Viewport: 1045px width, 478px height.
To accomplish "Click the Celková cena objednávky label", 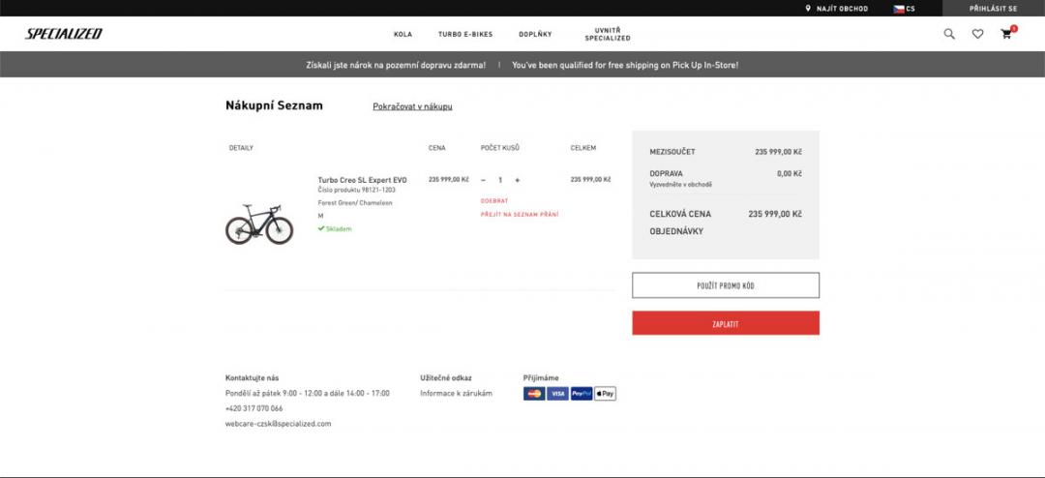I will click(680, 223).
